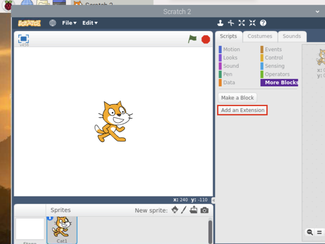Upload sprite from file
This screenshot has height=244, width=325.
coord(194,210)
